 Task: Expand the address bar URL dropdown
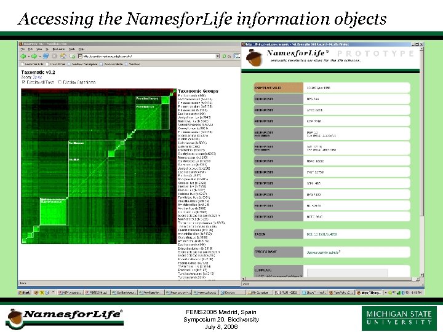point(218,56)
